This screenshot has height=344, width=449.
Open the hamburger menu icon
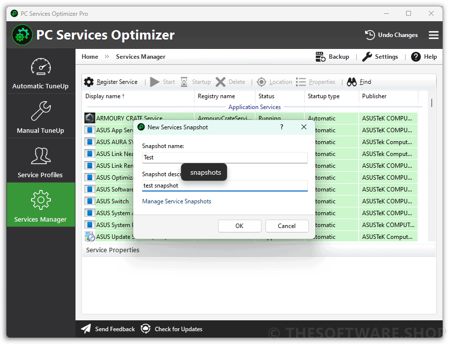[x=434, y=35]
